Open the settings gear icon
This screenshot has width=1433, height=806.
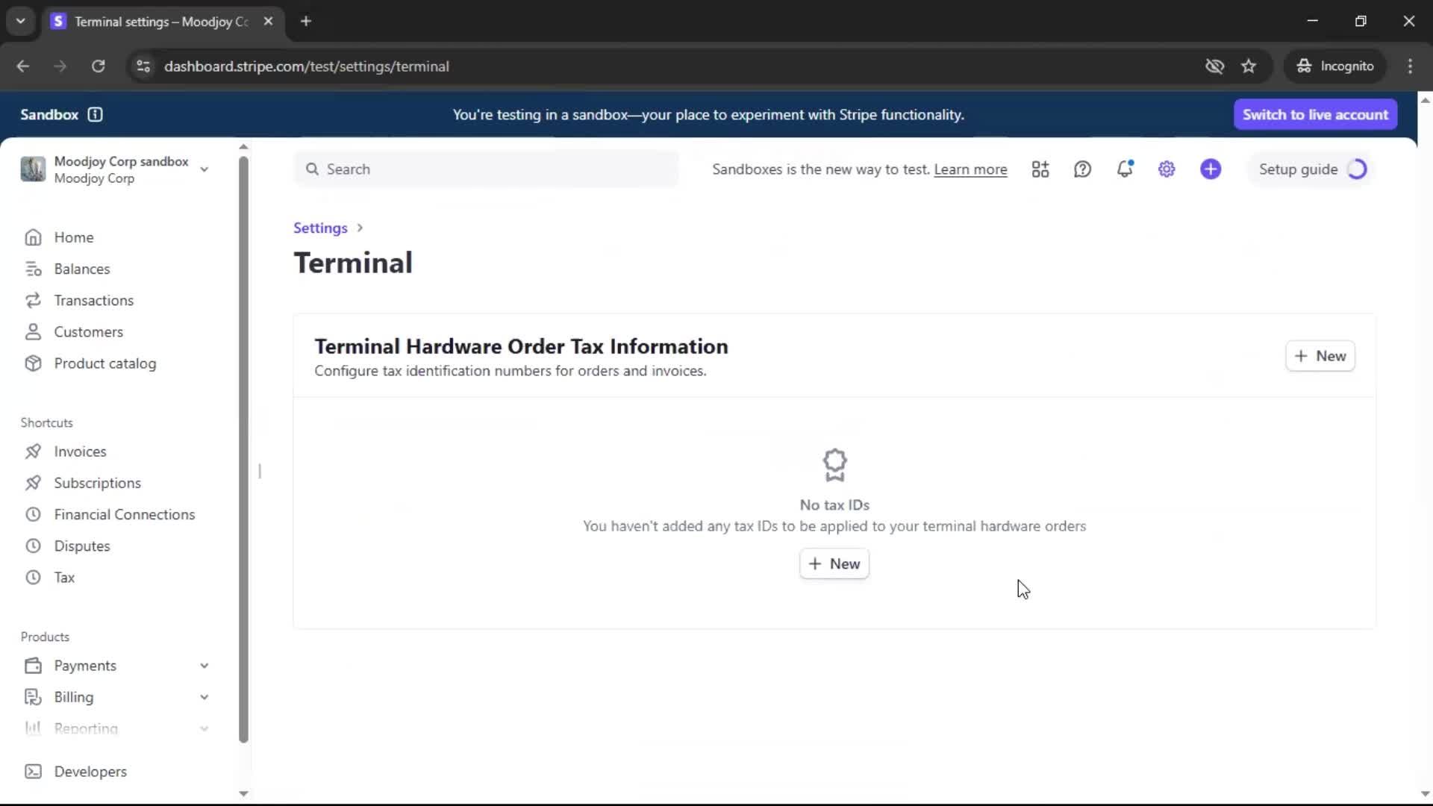[x=1167, y=169]
